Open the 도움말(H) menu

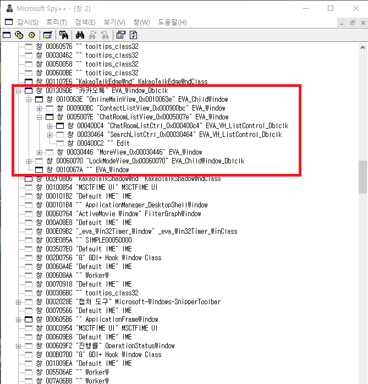click(x=172, y=23)
